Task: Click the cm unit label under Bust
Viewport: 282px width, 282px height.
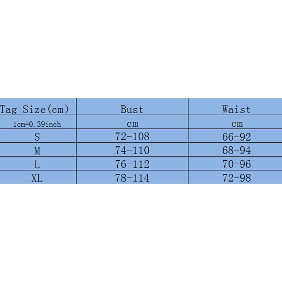Action: tap(132, 124)
